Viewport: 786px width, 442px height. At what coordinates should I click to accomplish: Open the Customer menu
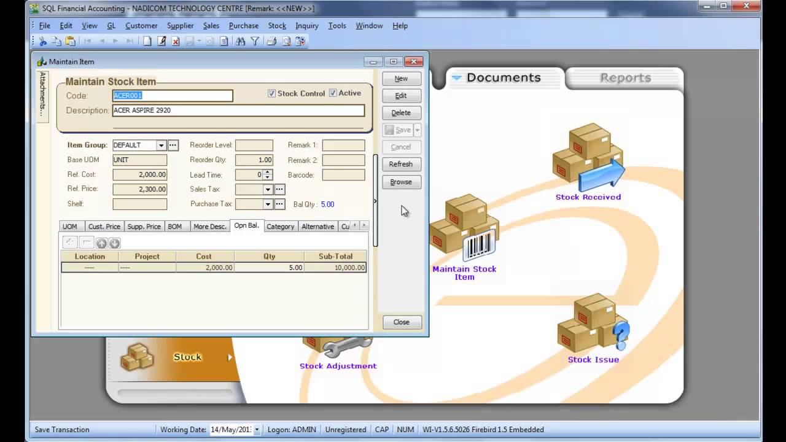141,26
